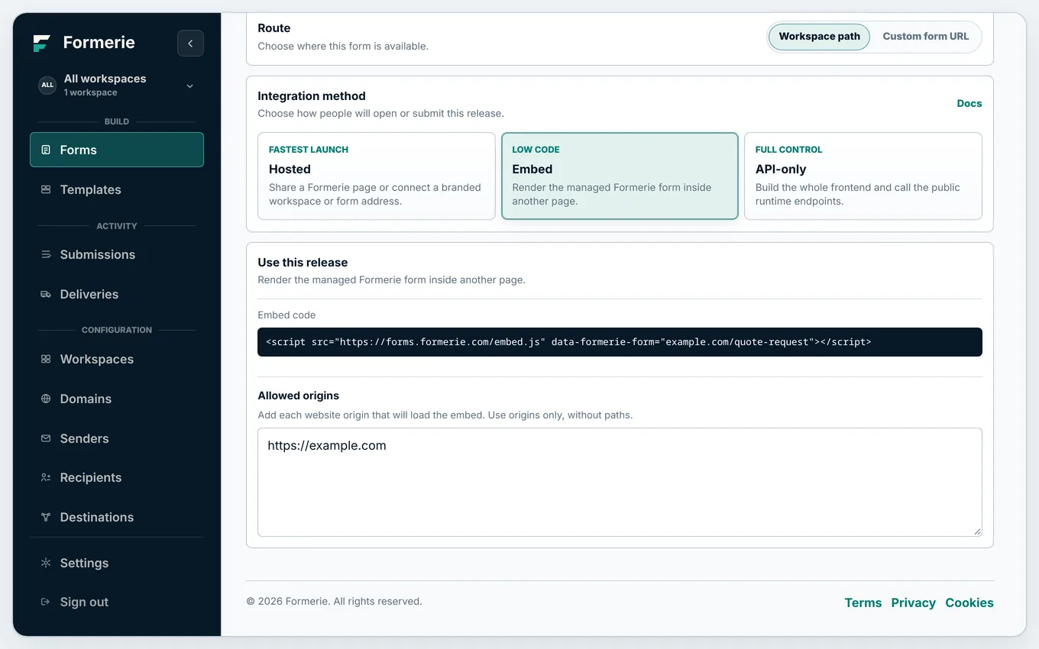1039x649 pixels.
Task: Navigate to Deliveries
Action: click(117, 294)
